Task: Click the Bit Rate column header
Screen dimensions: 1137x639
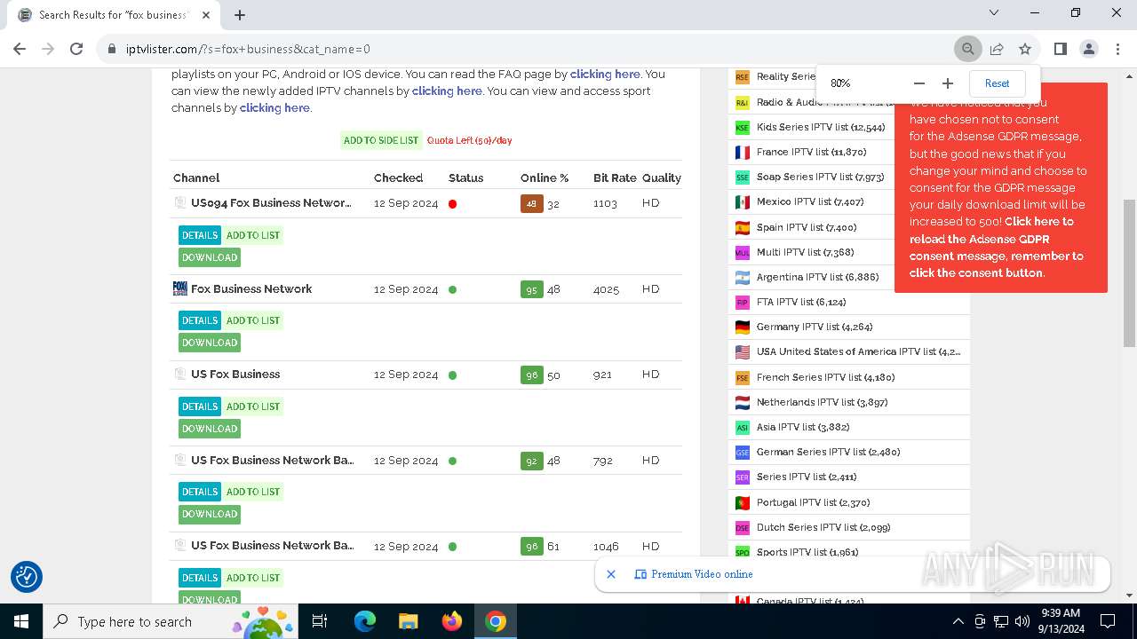Action: pos(615,177)
